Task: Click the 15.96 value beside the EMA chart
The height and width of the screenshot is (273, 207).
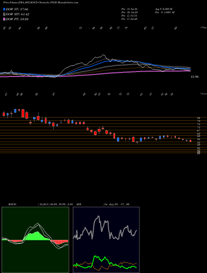Action: pos(195,77)
